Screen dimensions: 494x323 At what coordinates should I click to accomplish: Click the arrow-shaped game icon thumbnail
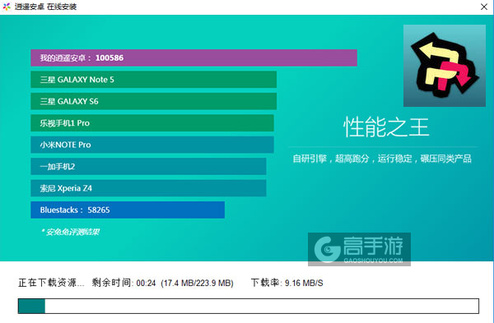(x=445, y=66)
